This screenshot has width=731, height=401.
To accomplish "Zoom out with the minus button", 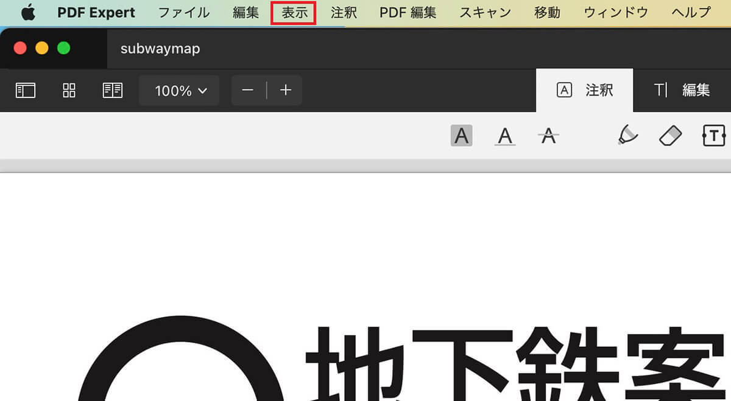I will [248, 91].
